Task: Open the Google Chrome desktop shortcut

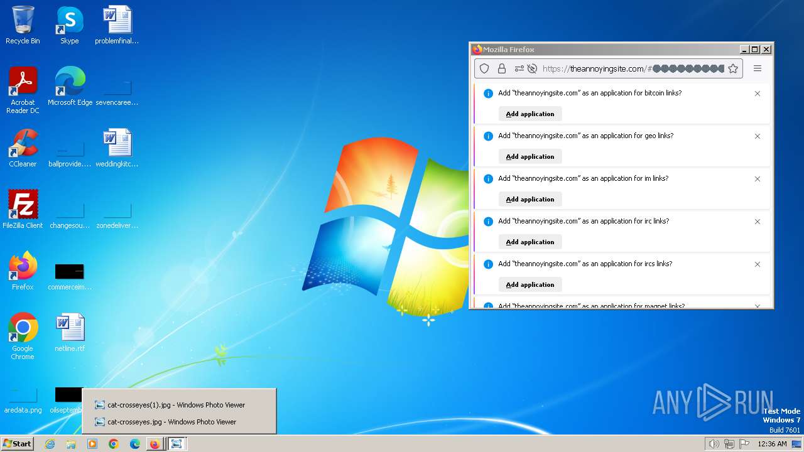Action: tap(23, 336)
